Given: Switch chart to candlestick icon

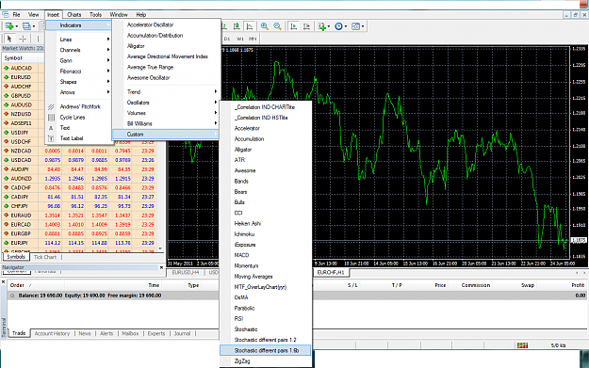Looking at the screenshot, I should pyautogui.click(x=237, y=26).
